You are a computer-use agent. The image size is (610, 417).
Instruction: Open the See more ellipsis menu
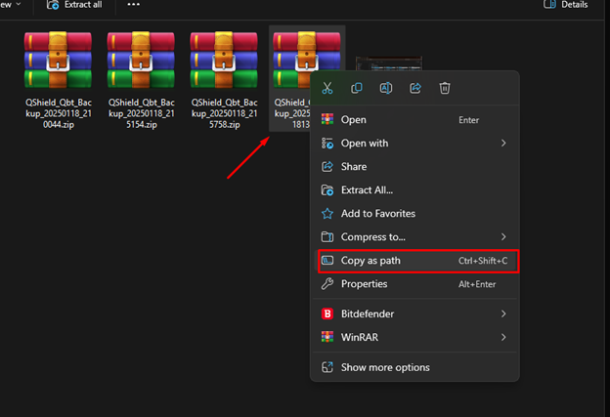coord(133,5)
